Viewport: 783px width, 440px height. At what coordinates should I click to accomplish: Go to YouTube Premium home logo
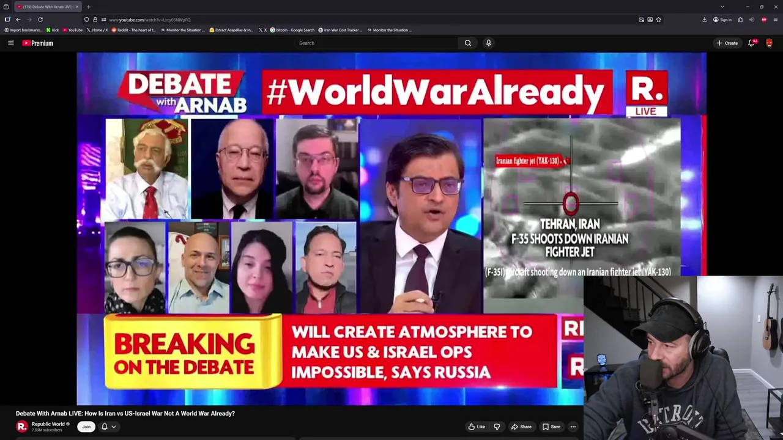click(x=38, y=43)
